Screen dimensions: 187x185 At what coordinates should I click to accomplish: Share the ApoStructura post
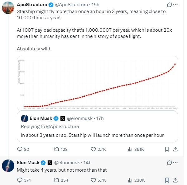175,149
